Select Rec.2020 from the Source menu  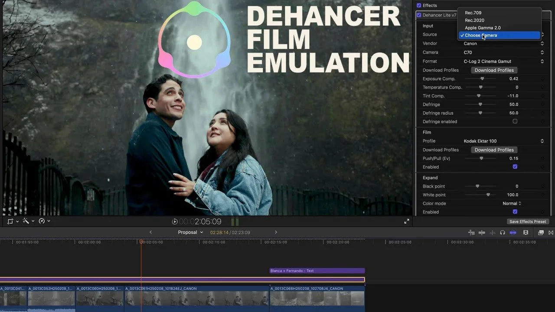coord(499,20)
